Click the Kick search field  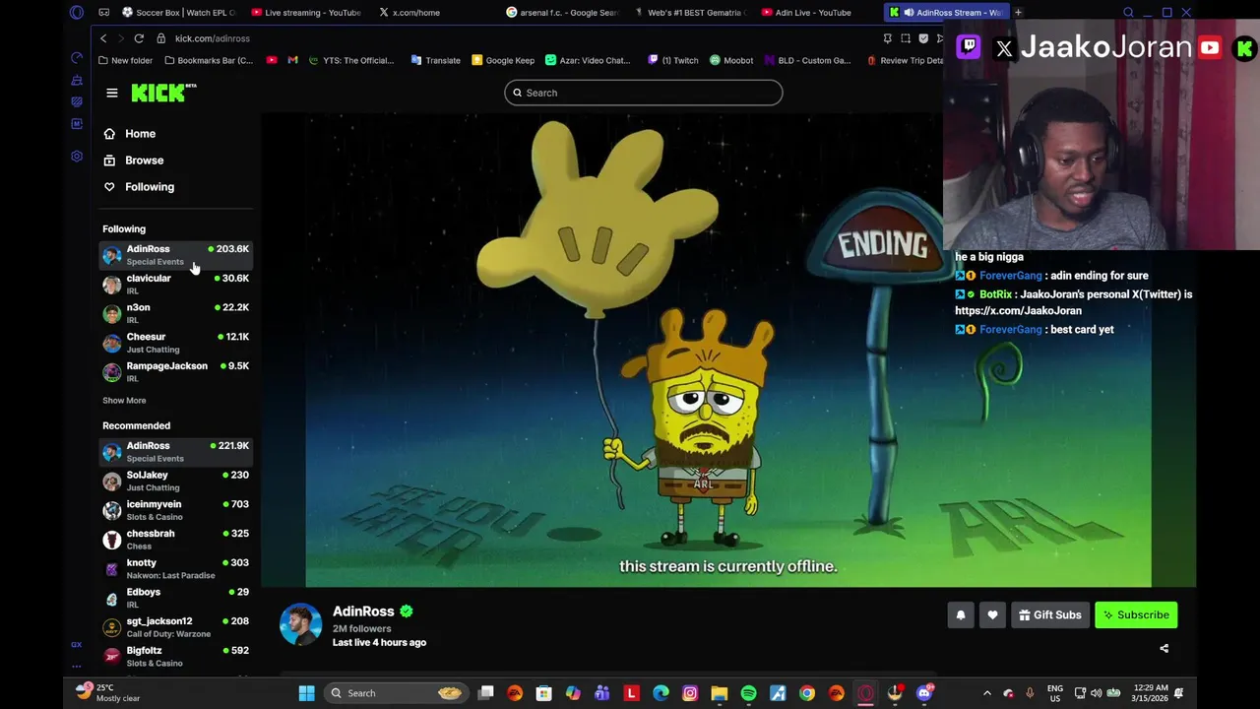tap(644, 93)
